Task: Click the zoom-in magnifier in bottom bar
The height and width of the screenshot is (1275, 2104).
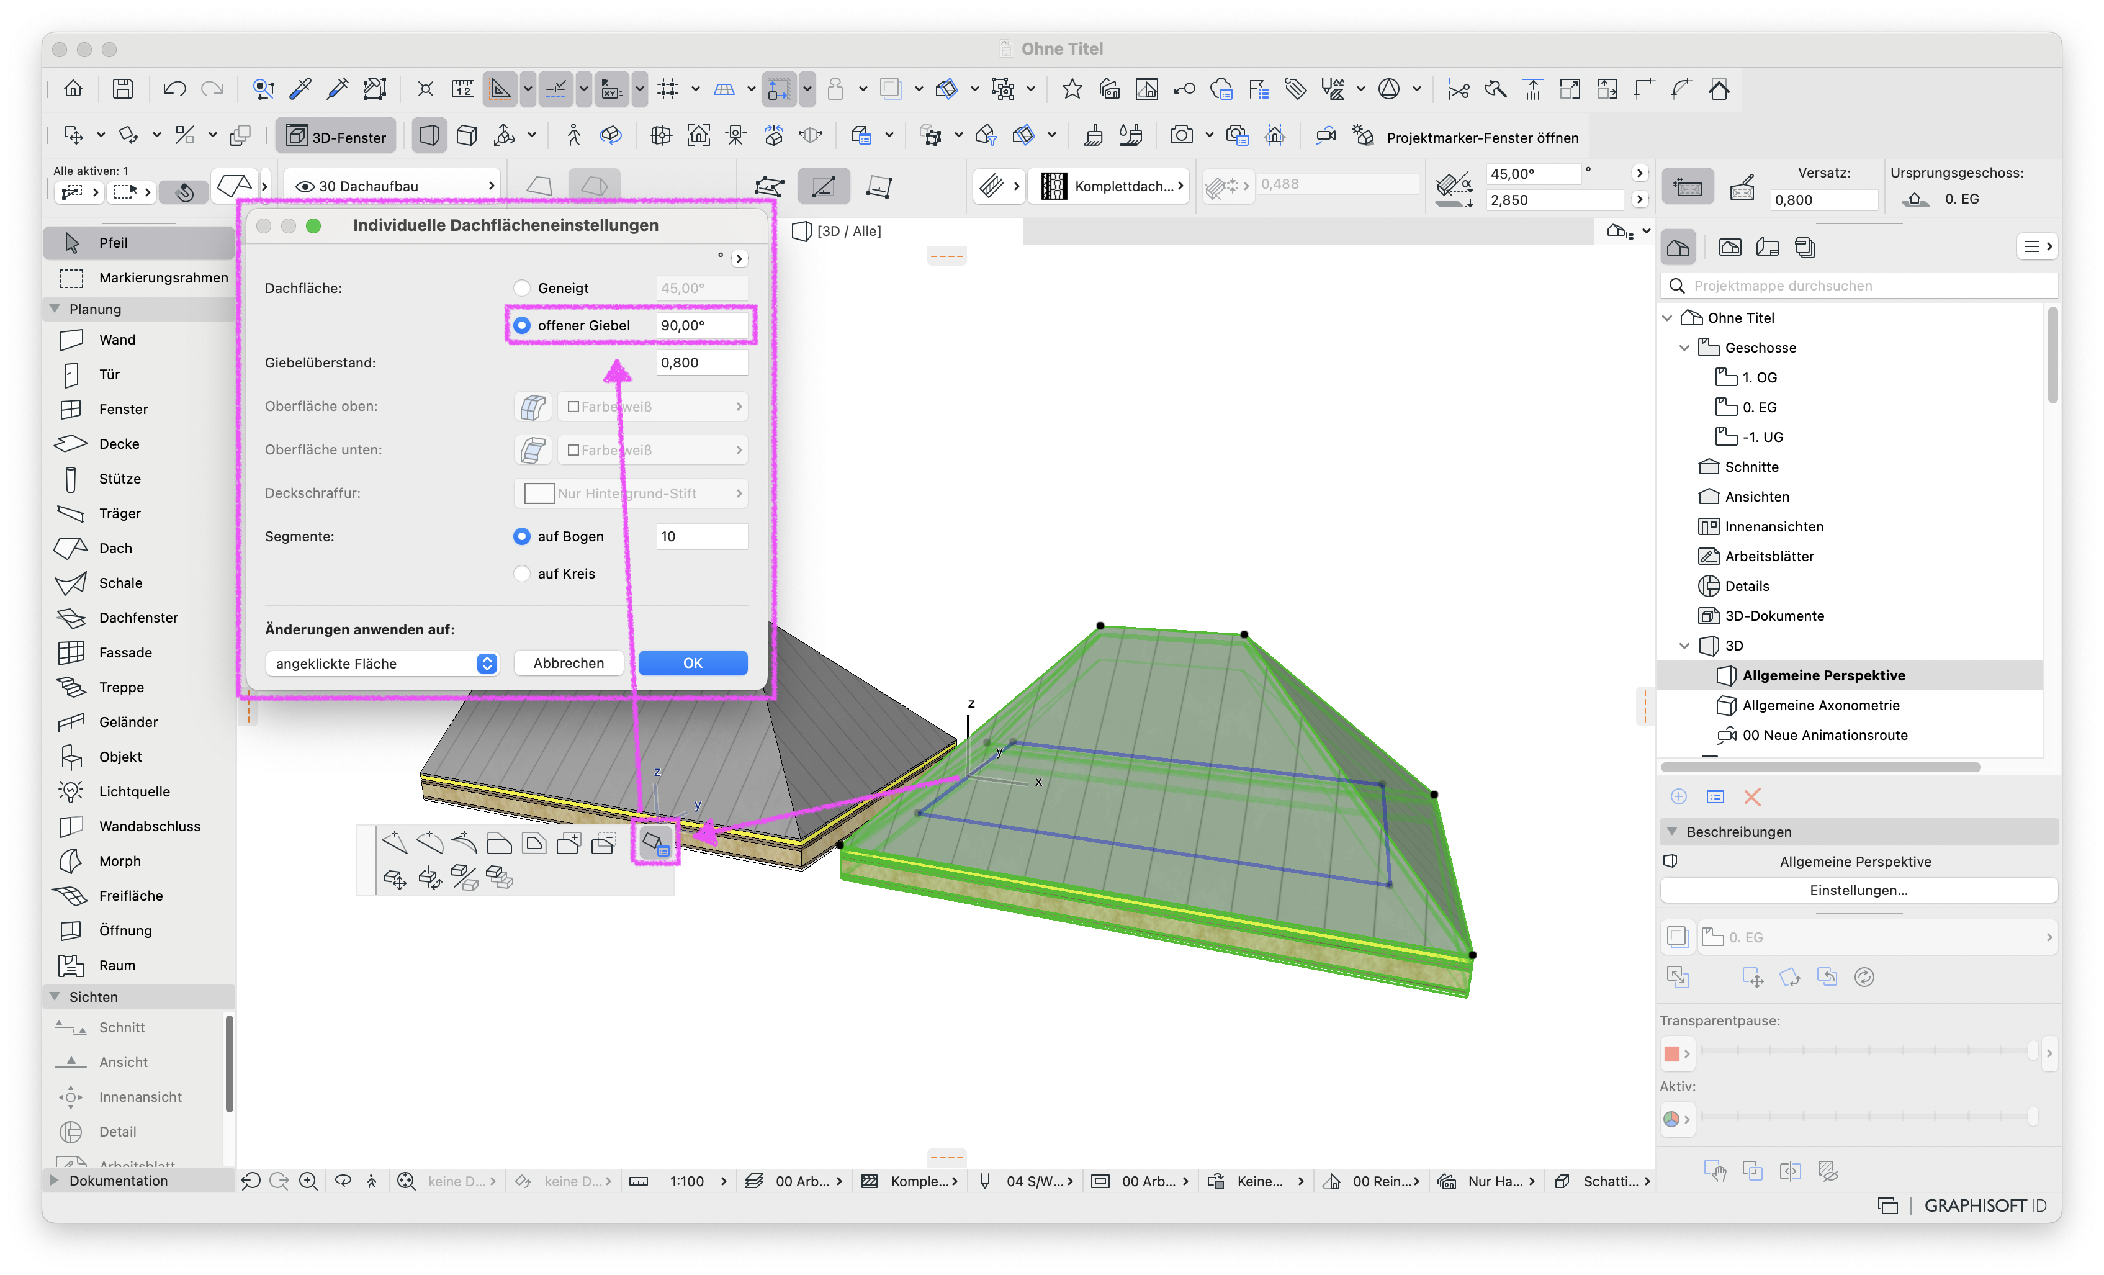Action: (308, 1182)
